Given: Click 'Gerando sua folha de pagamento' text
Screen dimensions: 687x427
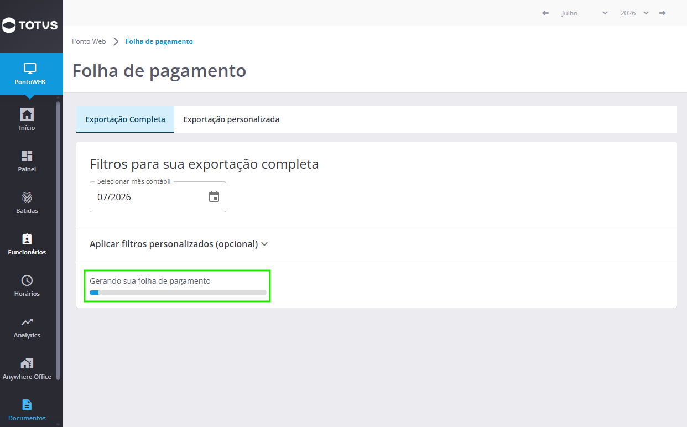Looking at the screenshot, I should 150,281.
